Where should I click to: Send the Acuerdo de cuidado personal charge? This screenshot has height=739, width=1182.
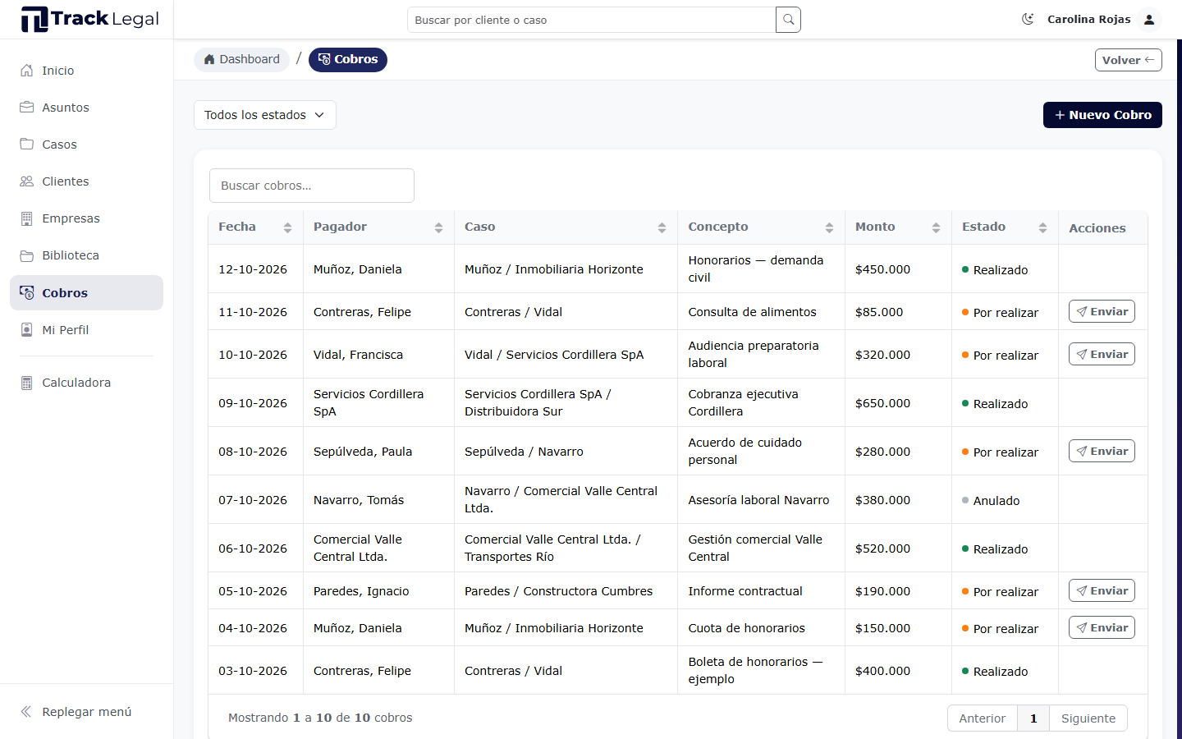pos(1102,451)
